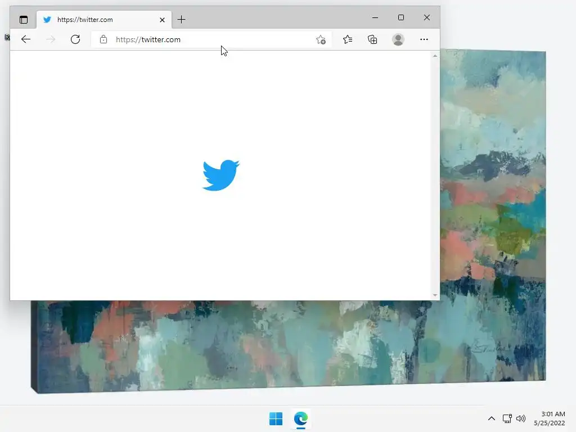Click the Twitter bird logo

coord(220,175)
